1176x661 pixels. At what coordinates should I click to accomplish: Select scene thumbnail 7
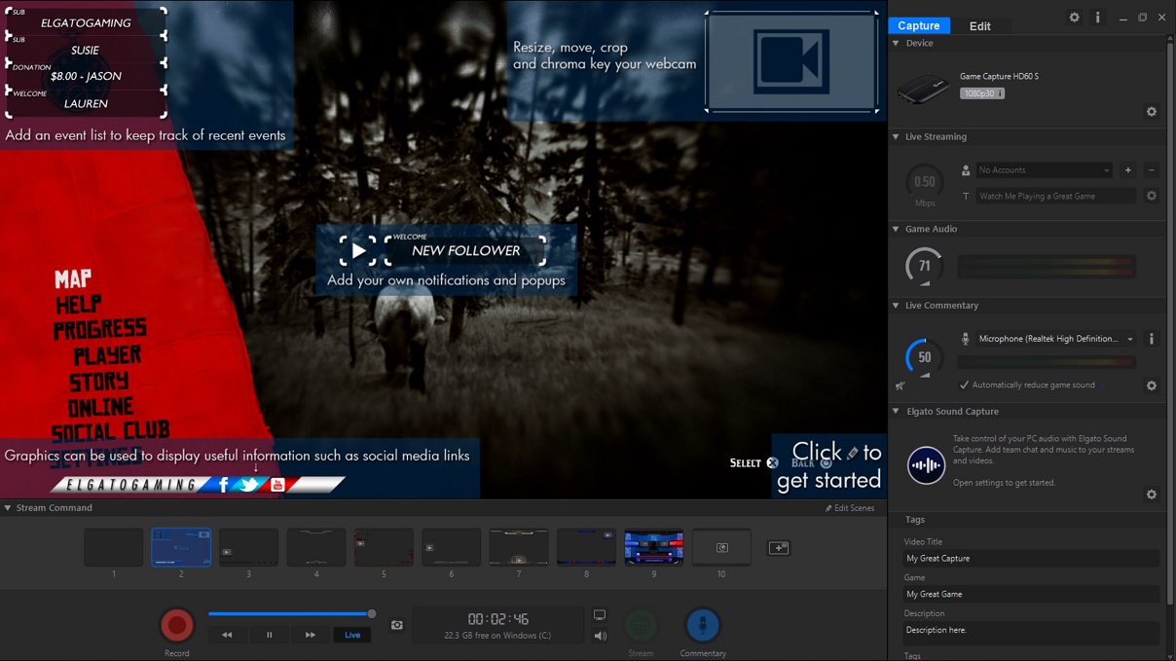pyautogui.click(x=519, y=547)
